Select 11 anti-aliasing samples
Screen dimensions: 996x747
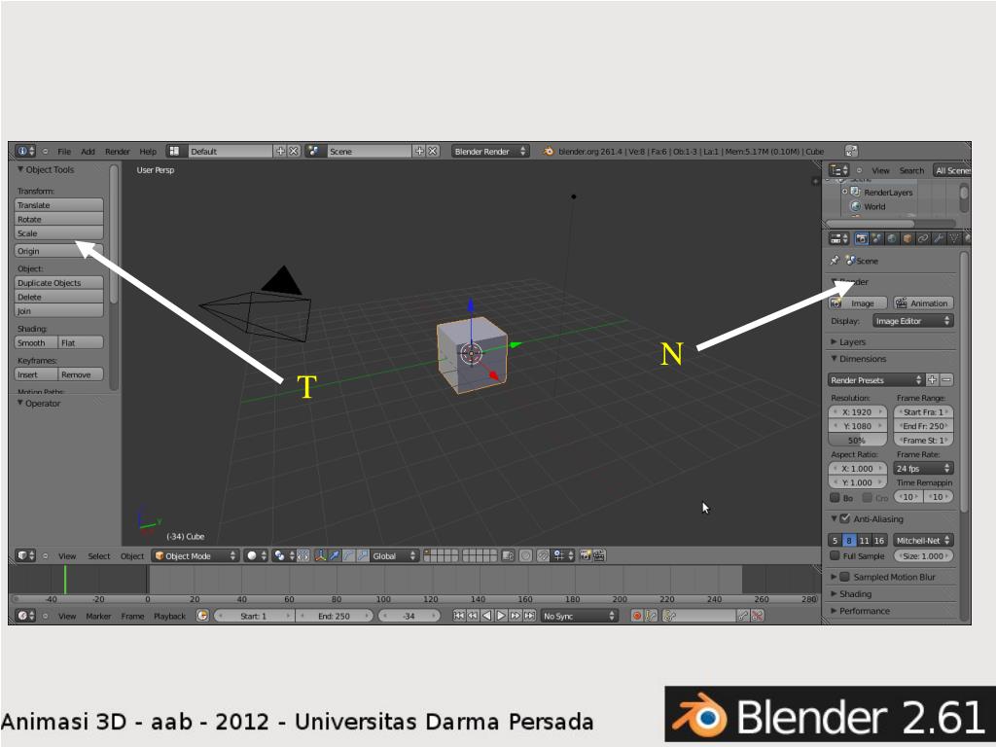pyautogui.click(x=864, y=541)
